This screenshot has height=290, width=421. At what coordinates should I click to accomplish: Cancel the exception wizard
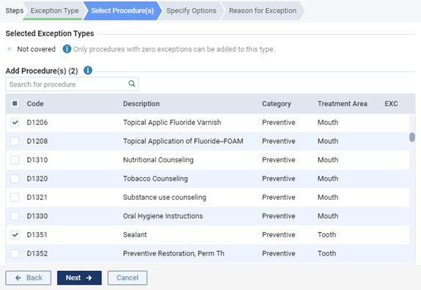click(x=128, y=278)
